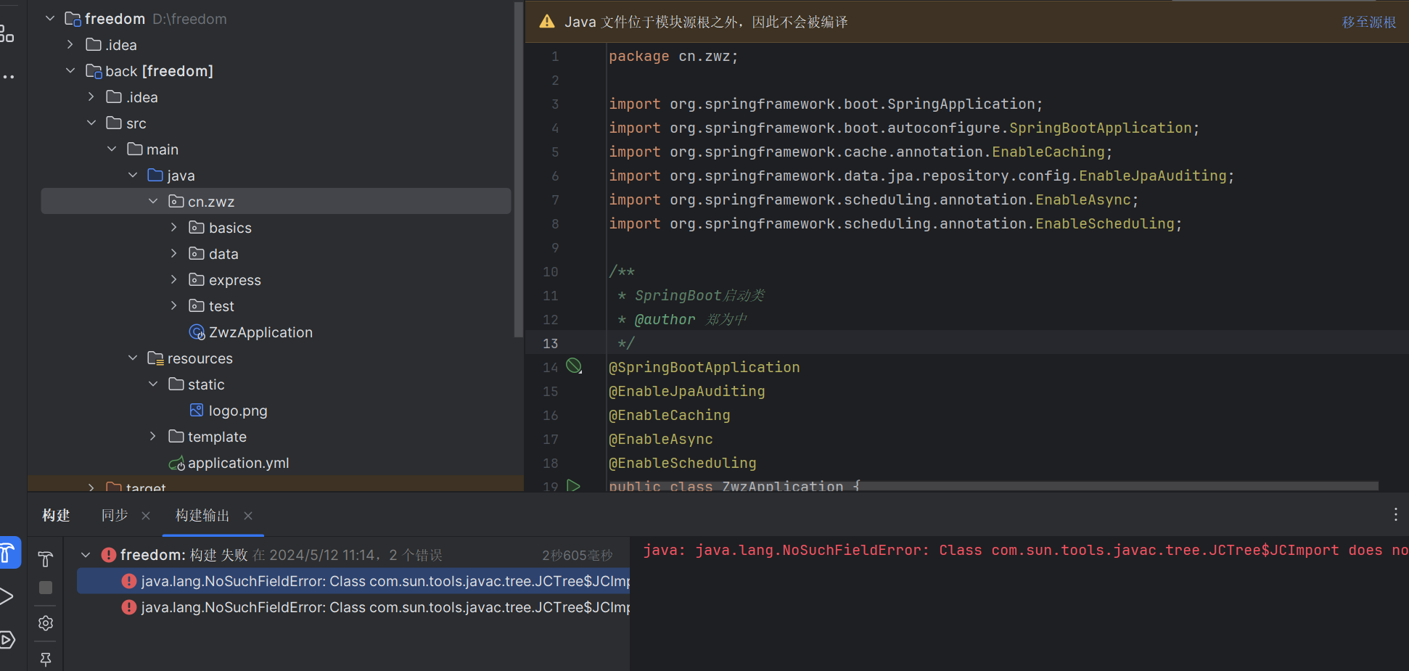Viewport: 1409px width, 671px height.
Task: Pin the build output tab
Action: click(x=45, y=659)
